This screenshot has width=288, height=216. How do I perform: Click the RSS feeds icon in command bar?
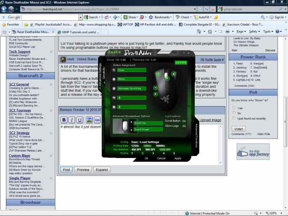point(210,32)
